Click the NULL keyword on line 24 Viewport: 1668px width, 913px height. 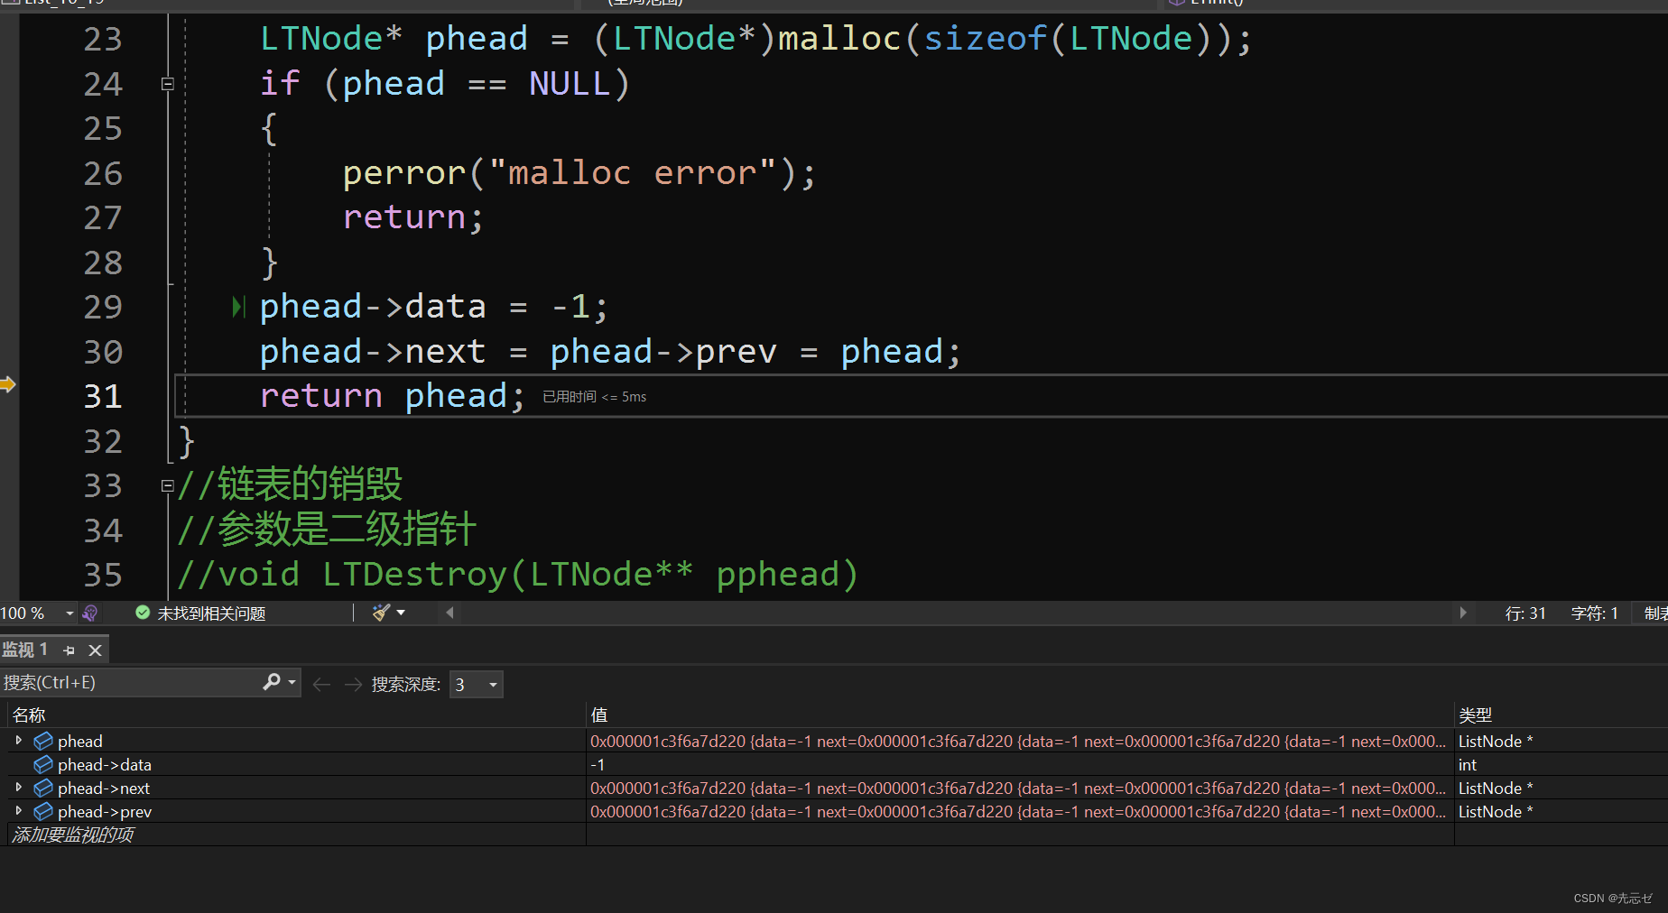570,84
